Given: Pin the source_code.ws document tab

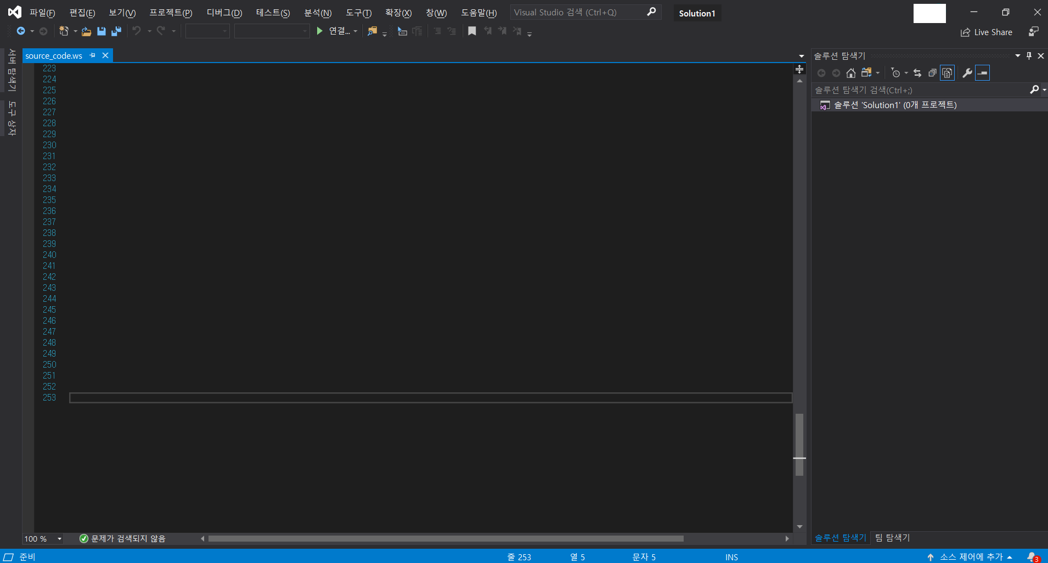Looking at the screenshot, I should (x=93, y=55).
